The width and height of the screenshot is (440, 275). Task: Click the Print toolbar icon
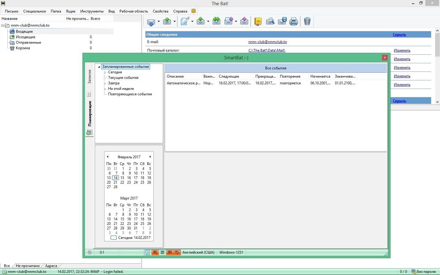tap(294, 21)
